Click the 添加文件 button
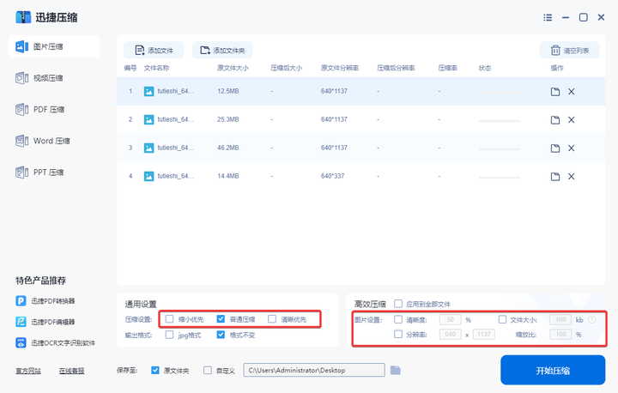This screenshot has height=393, width=618. tap(154, 51)
